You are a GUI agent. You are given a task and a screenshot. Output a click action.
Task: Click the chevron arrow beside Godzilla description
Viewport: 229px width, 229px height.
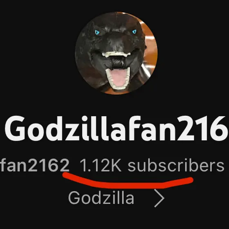tap(159, 198)
